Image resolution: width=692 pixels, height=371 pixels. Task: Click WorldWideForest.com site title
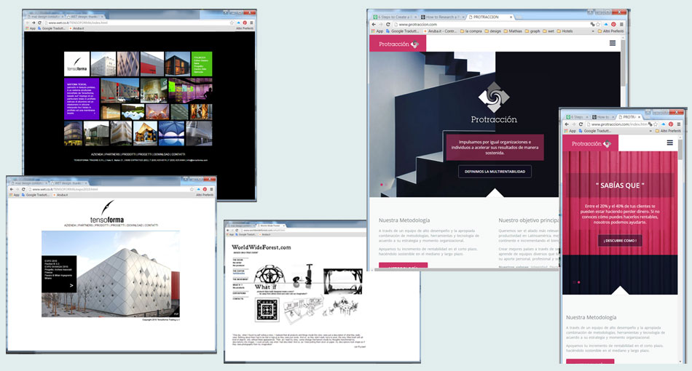[262, 247]
